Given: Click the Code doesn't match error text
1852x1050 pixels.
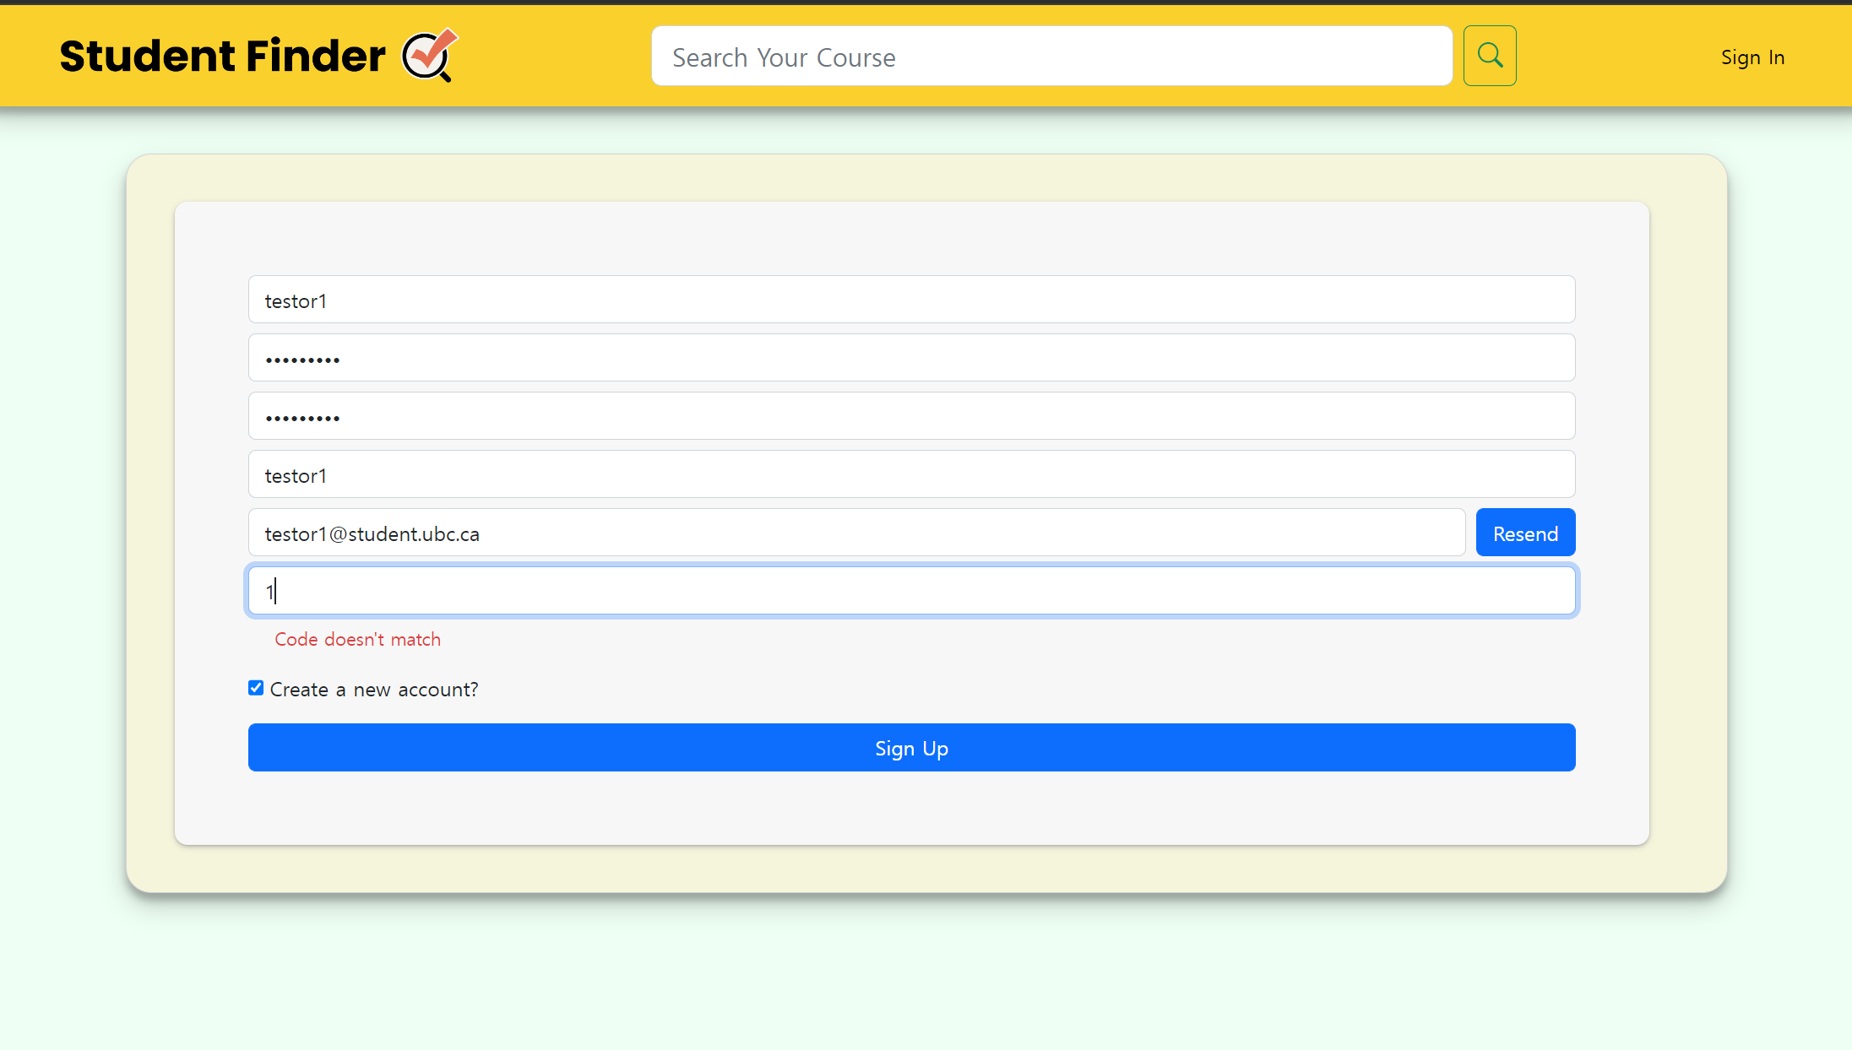Looking at the screenshot, I should pyautogui.click(x=357, y=639).
